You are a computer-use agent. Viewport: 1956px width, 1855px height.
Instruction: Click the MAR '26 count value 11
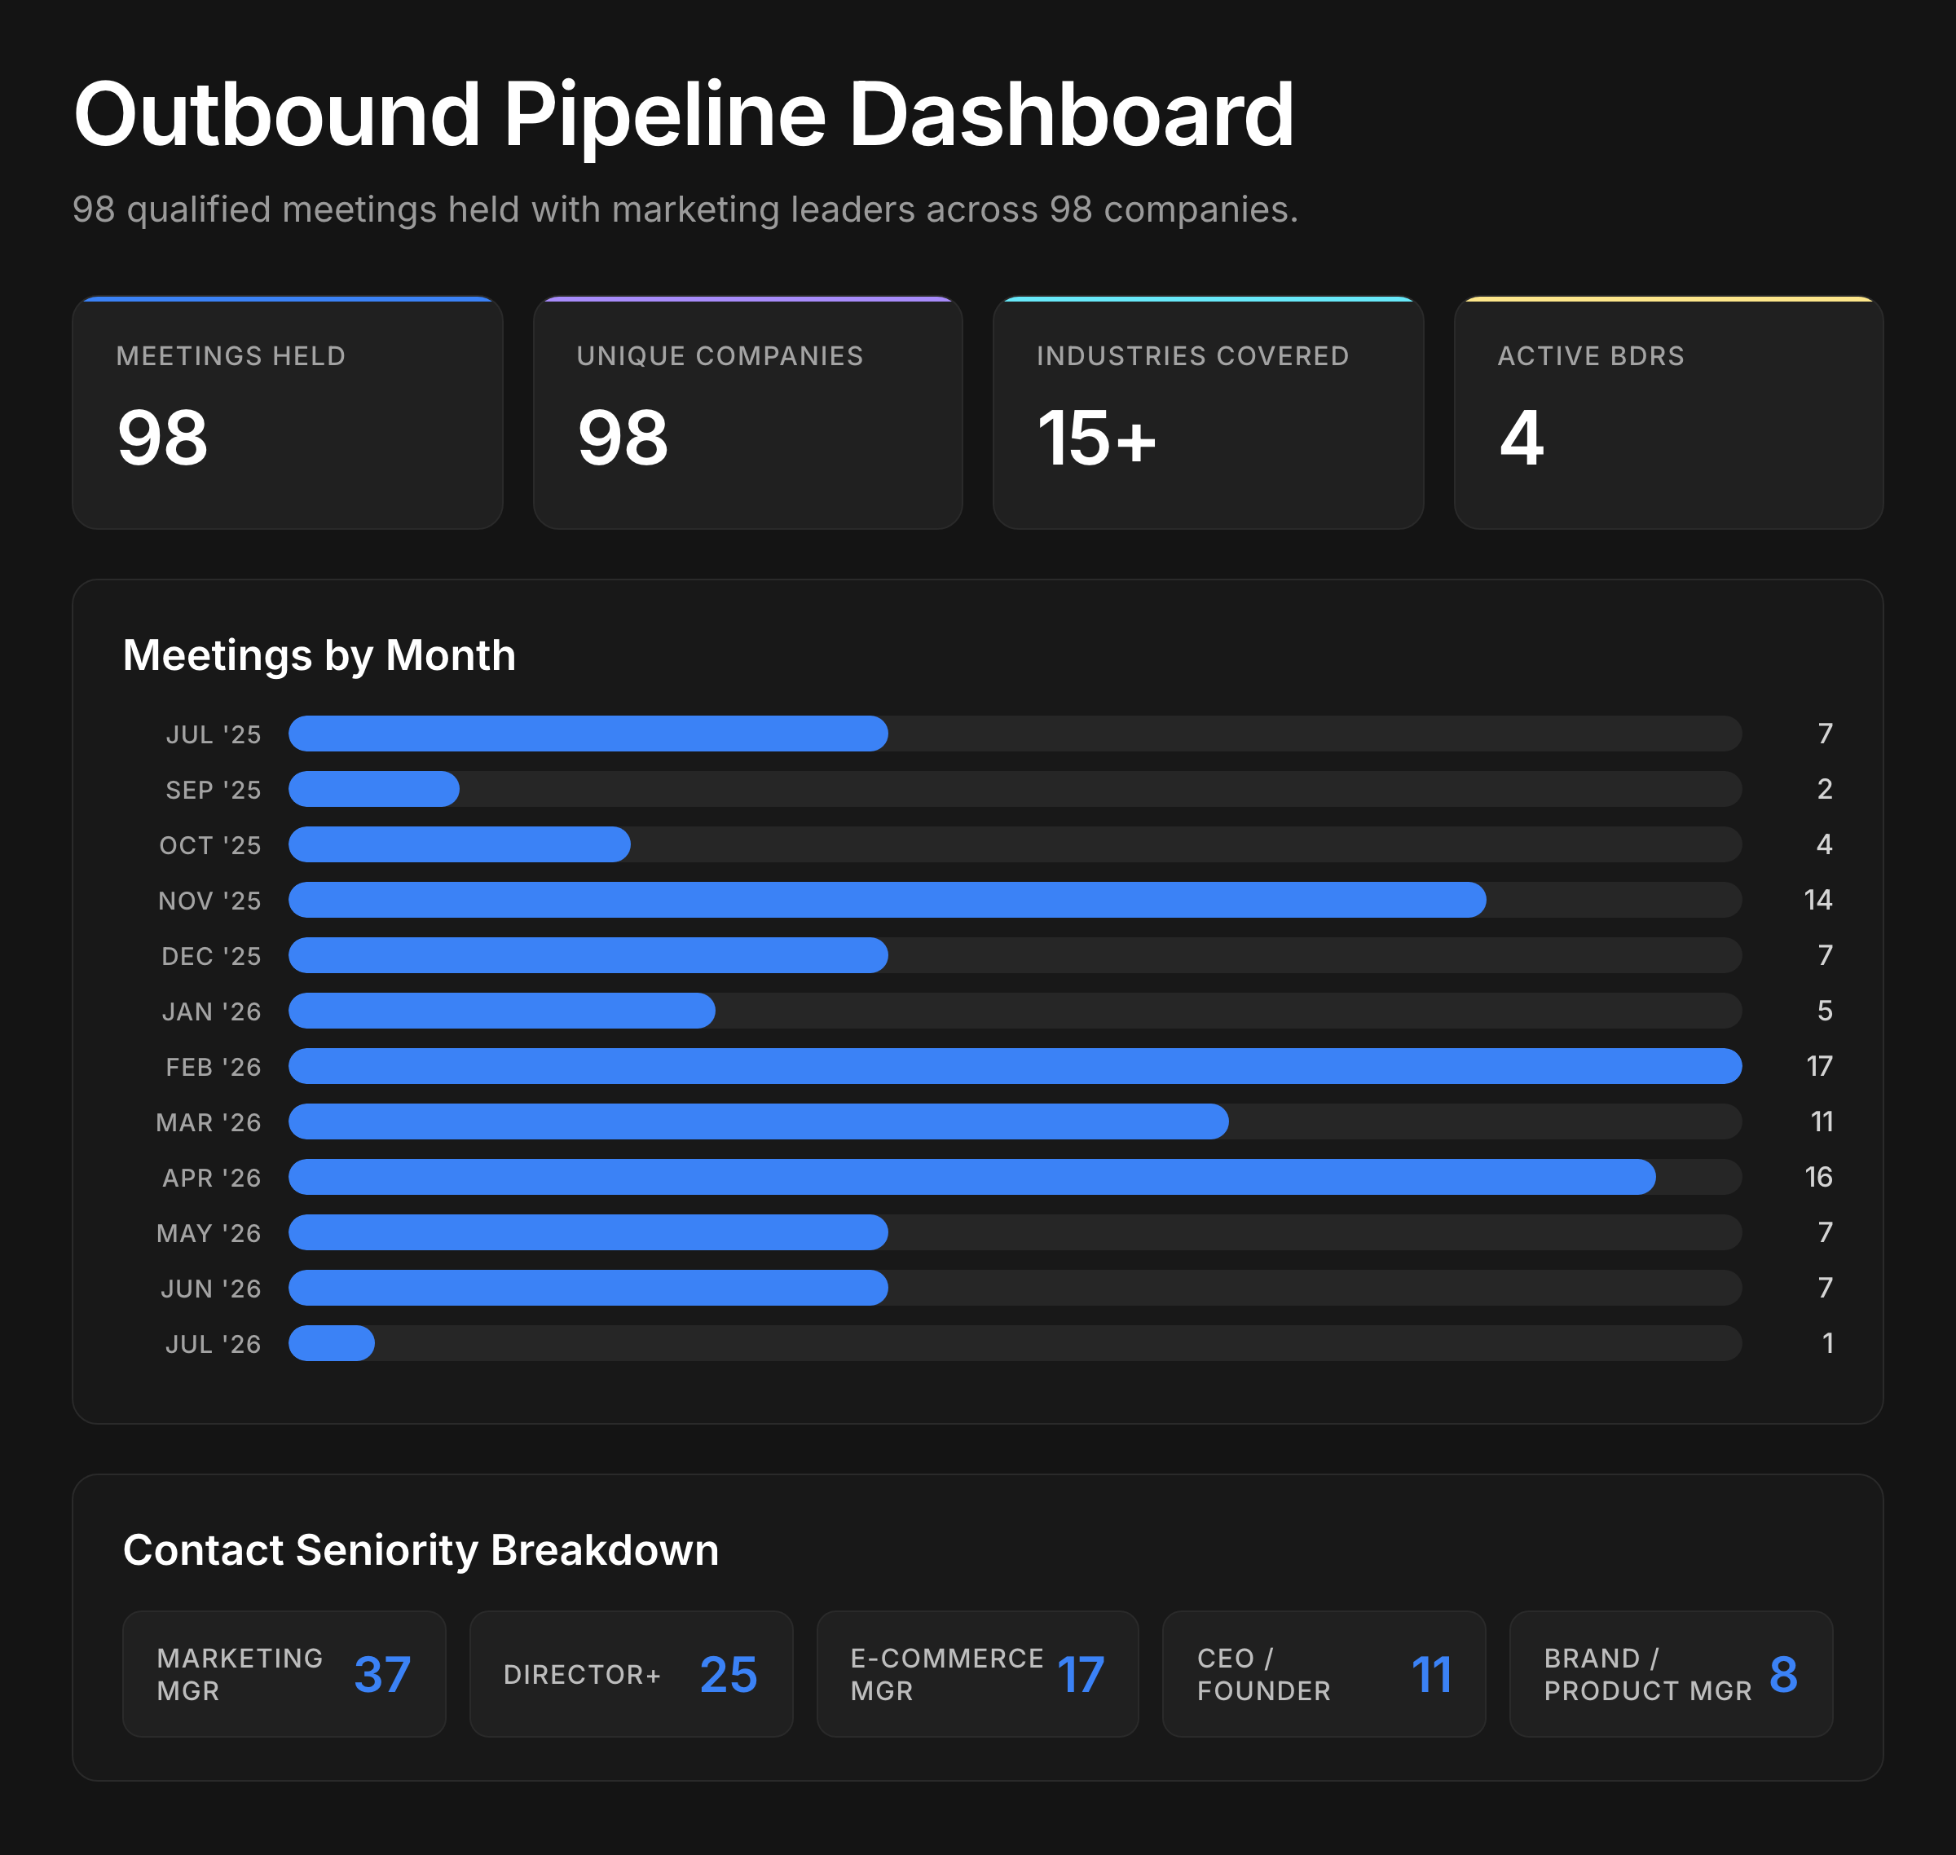point(1822,1121)
